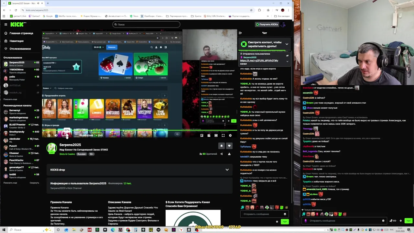
Task: Open player settings gear
Action: (x=230, y=136)
